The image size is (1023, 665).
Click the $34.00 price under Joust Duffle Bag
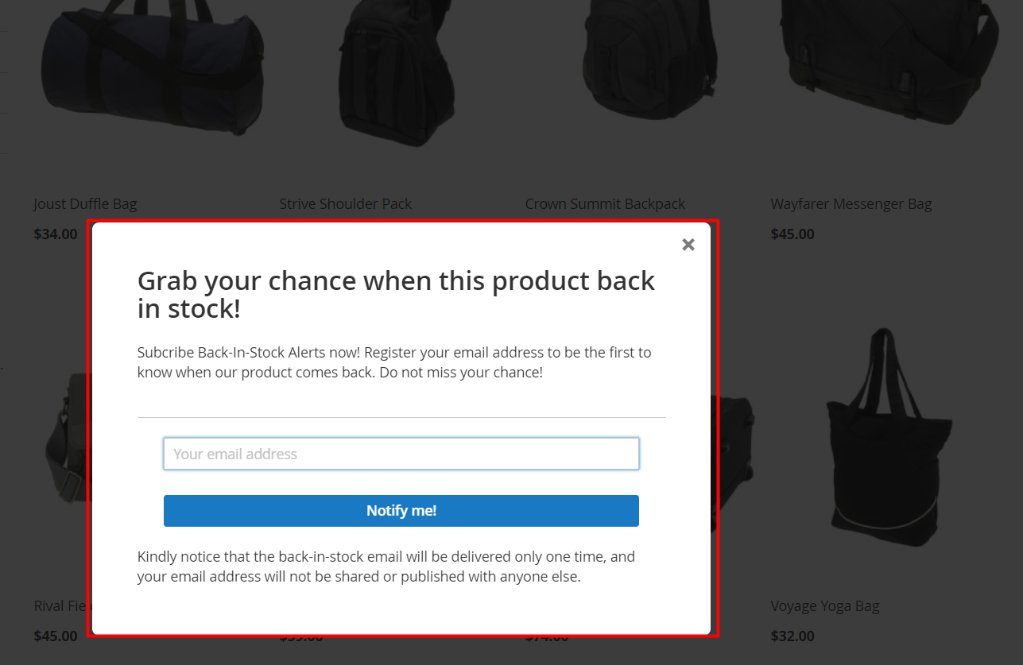tap(56, 234)
